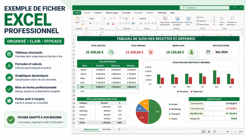The image size is (246, 138).
Task: Open the Fichier tab
Action: pyautogui.click(x=77, y=13)
